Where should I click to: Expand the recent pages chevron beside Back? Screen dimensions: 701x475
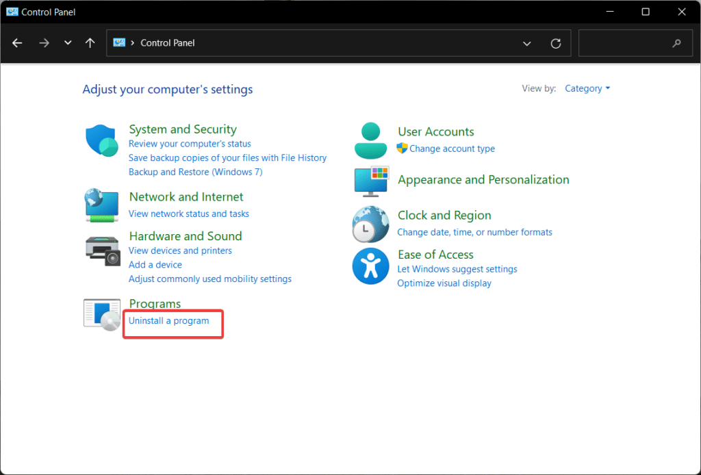pyautogui.click(x=67, y=42)
